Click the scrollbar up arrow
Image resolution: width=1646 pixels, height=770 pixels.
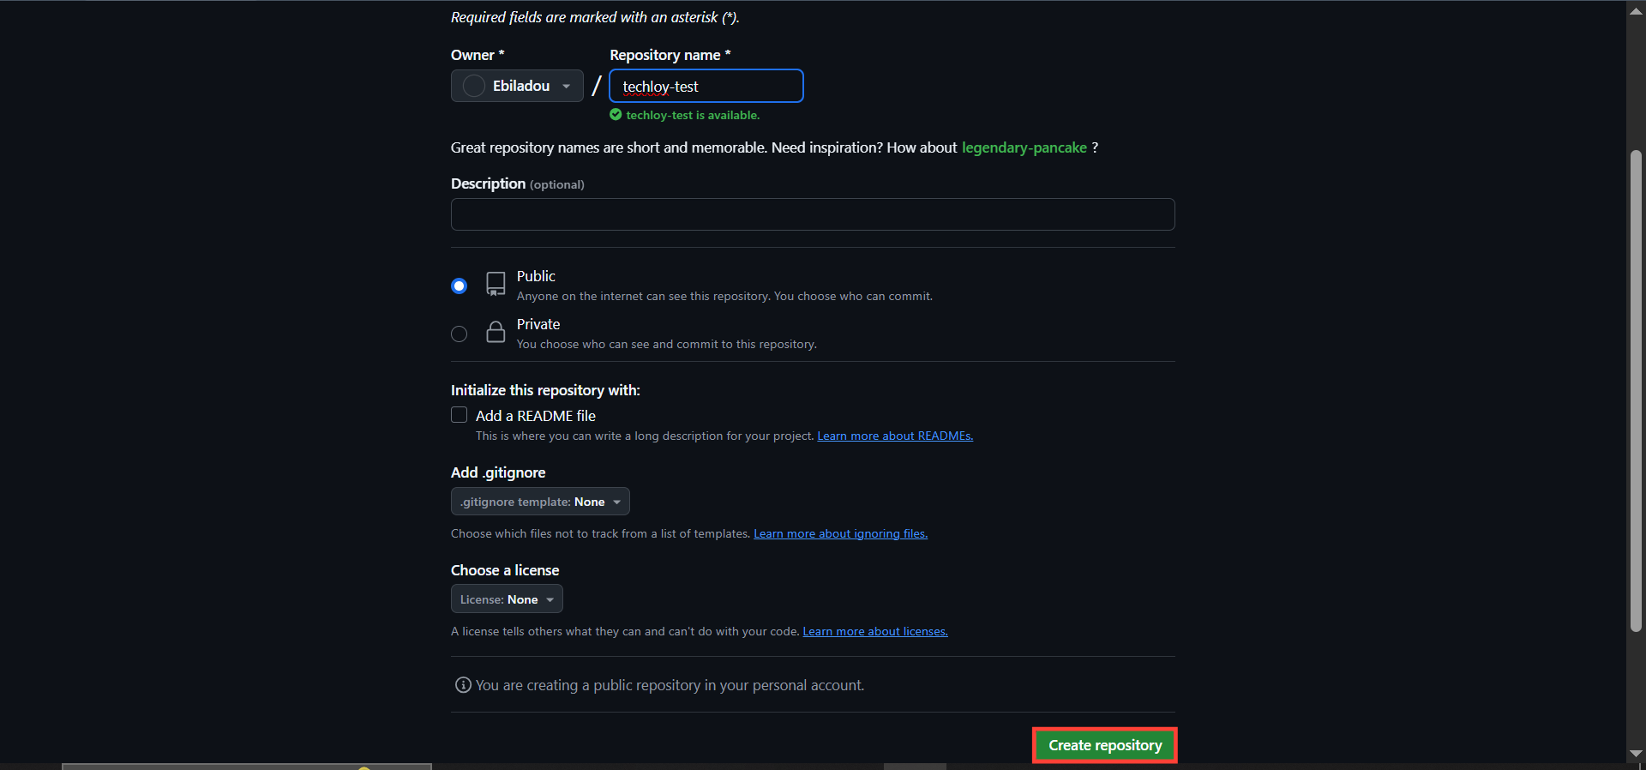(x=1637, y=10)
